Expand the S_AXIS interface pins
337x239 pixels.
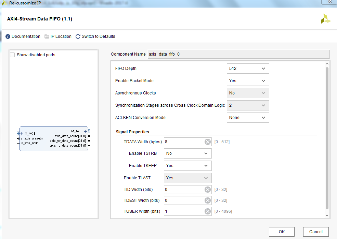point(22,133)
